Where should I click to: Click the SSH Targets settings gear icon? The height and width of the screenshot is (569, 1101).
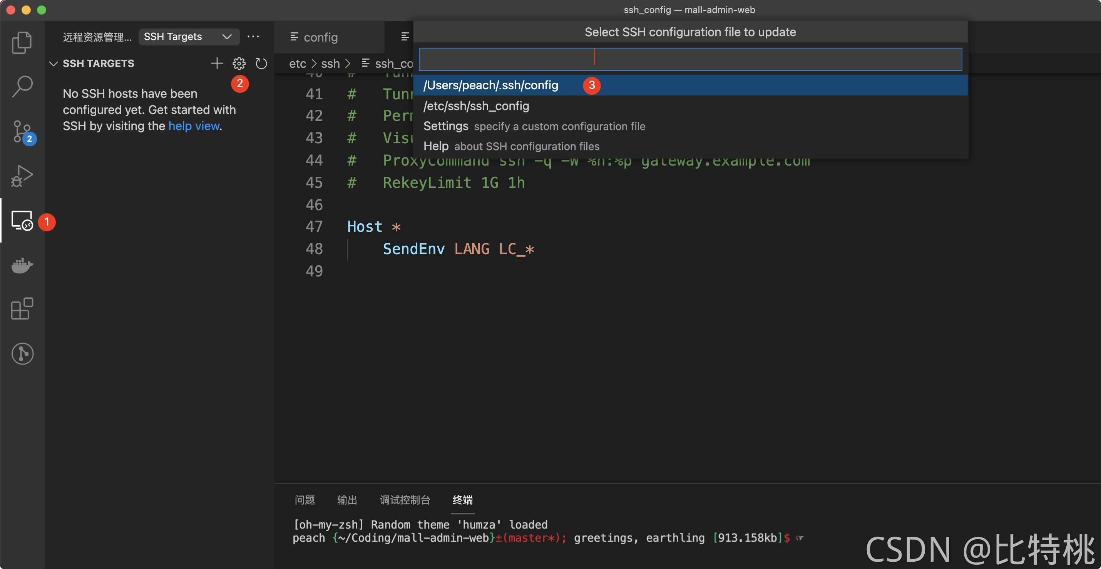pos(239,63)
